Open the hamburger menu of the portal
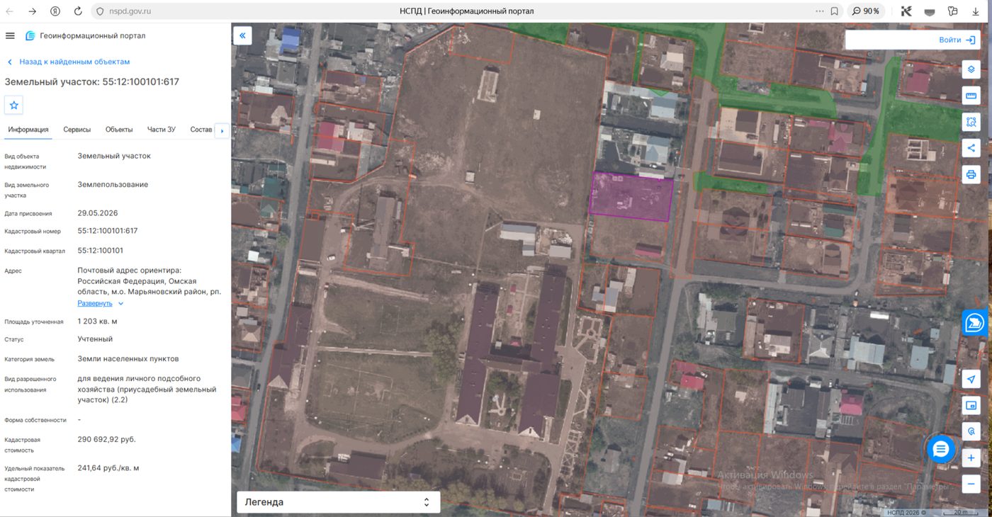The image size is (992, 517). (10, 36)
